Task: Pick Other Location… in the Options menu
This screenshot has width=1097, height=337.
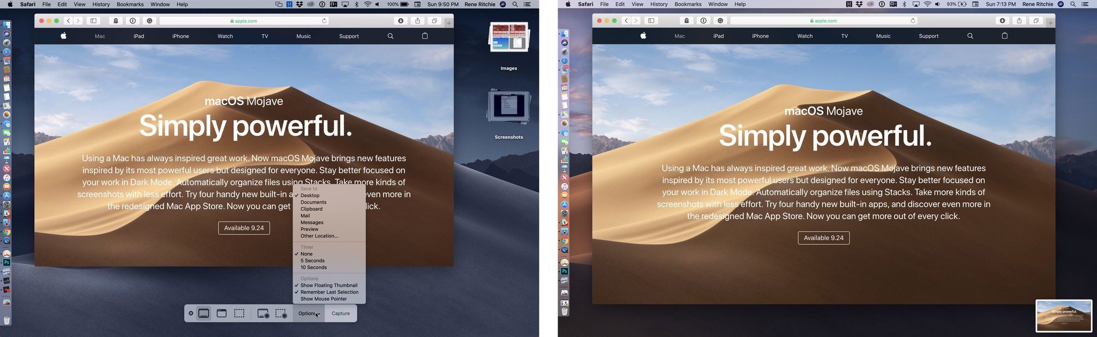Action: coord(329,236)
